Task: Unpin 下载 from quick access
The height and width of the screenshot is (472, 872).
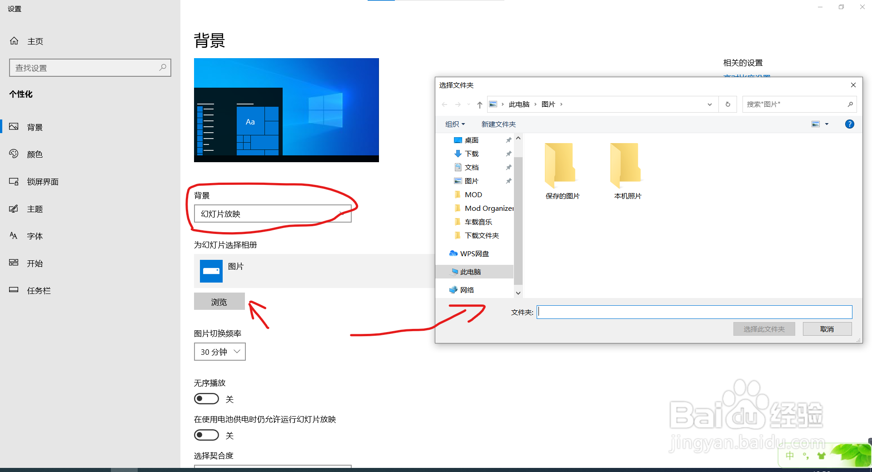Action: pyautogui.click(x=508, y=154)
